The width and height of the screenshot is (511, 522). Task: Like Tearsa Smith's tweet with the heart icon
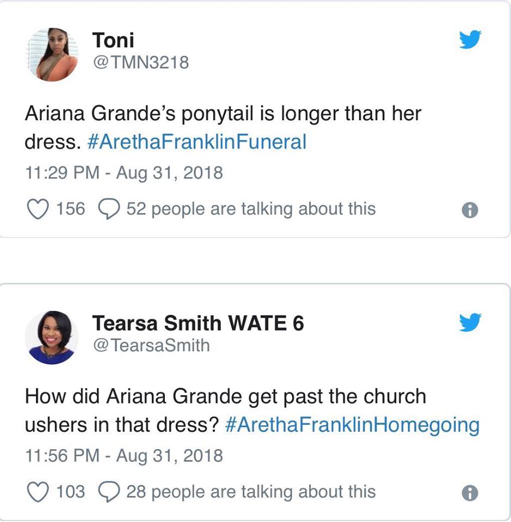tap(38, 492)
